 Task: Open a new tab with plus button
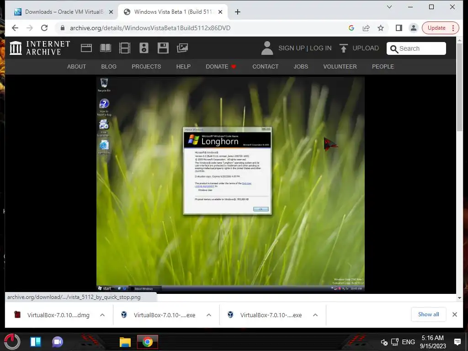click(238, 12)
